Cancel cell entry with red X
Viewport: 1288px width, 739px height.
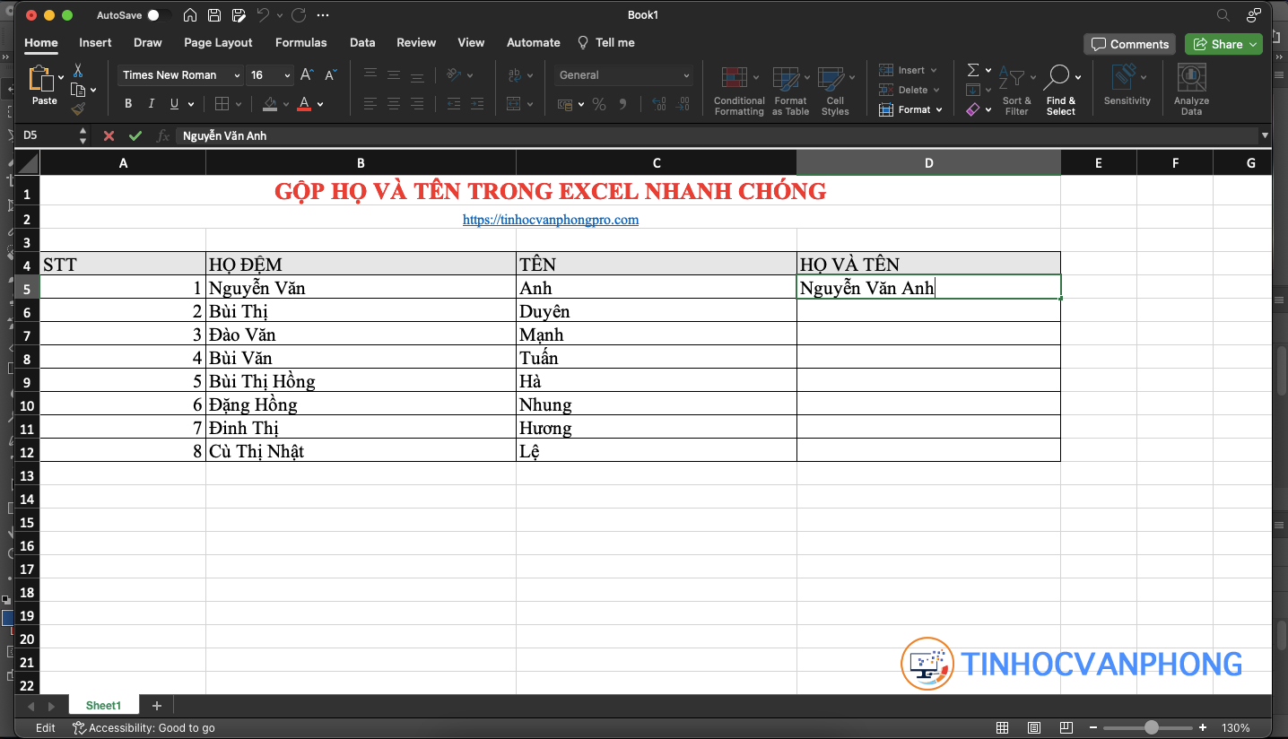tap(109, 135)
